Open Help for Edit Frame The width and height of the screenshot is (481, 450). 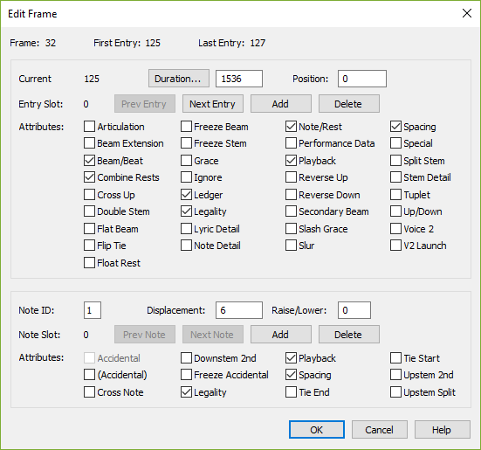[x=443, y=429]
